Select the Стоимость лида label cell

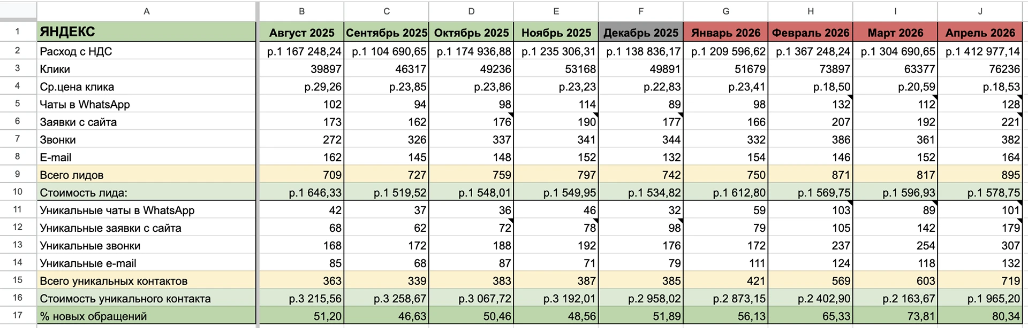tap(147, 192)
